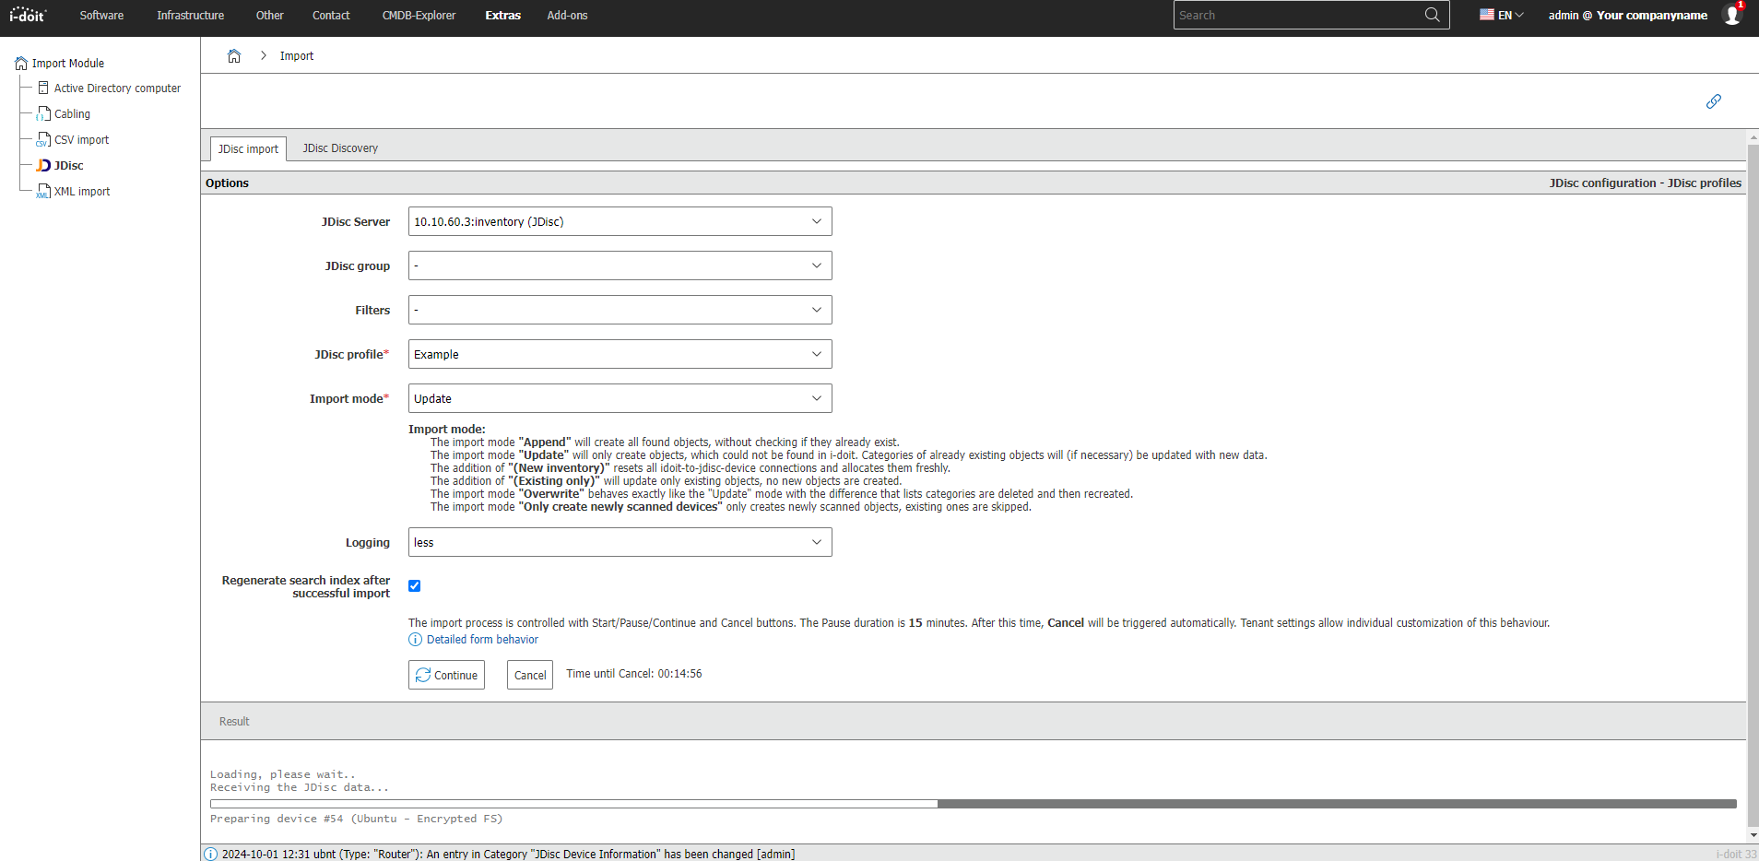The width and height of the screenshot is (1759, 861).
Task: Click the status bar info icon
Action: (210, 854)
